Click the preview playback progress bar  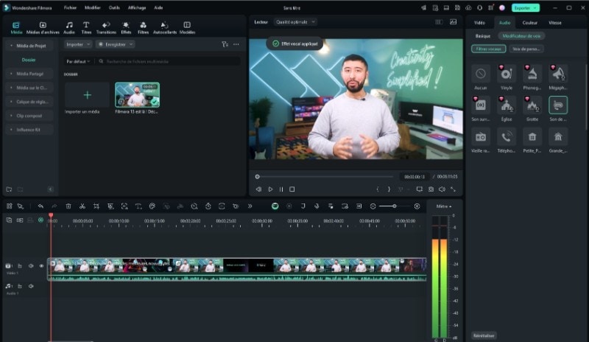(x=325, y=176)
